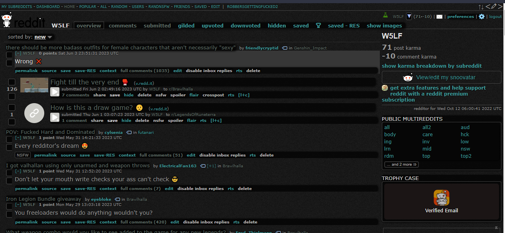This screenshot has height=233, width=505.
Task: Click the left angle bracket icon
Action: tap(487, 6)
